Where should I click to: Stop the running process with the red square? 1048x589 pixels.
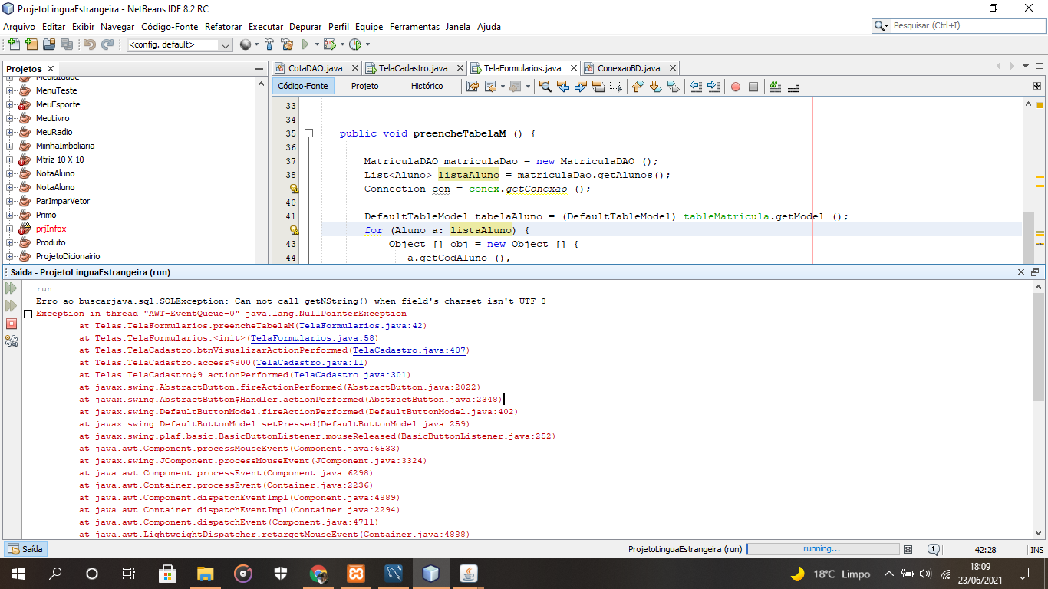[12, 324]
